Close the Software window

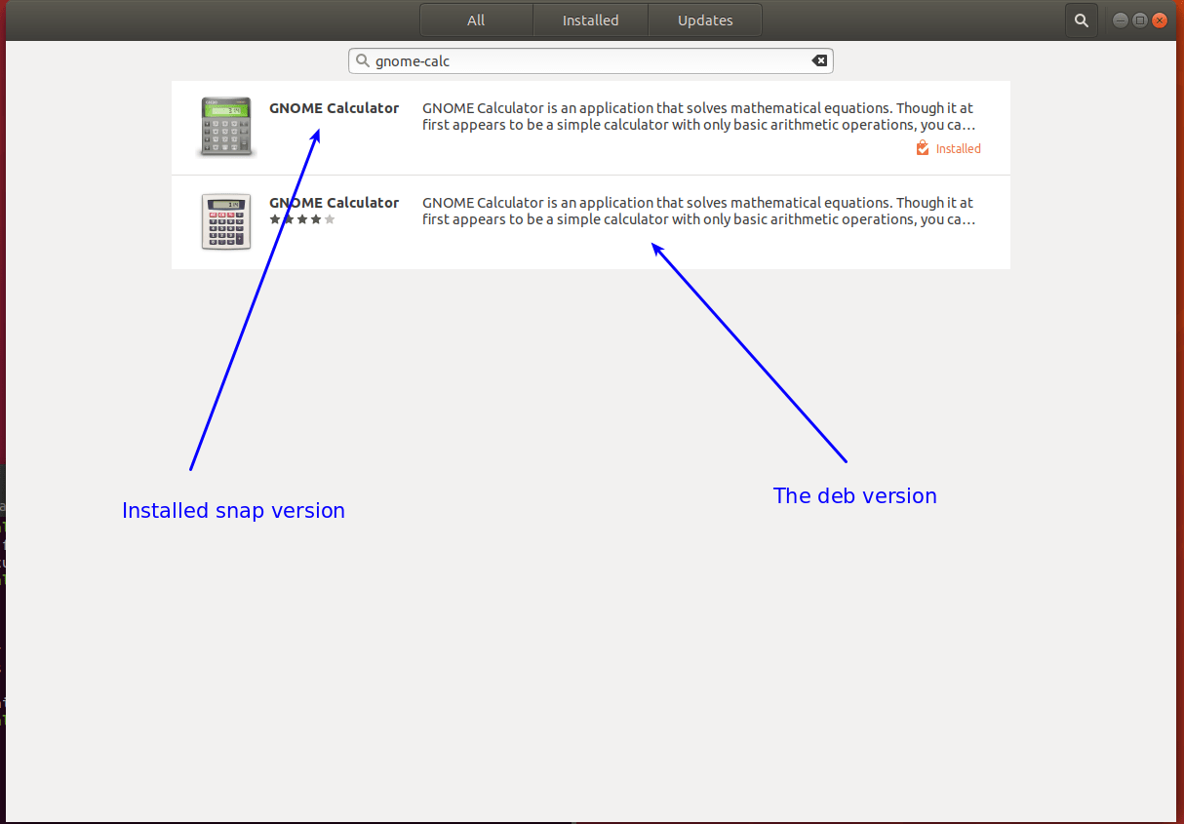pos(1159,20)
